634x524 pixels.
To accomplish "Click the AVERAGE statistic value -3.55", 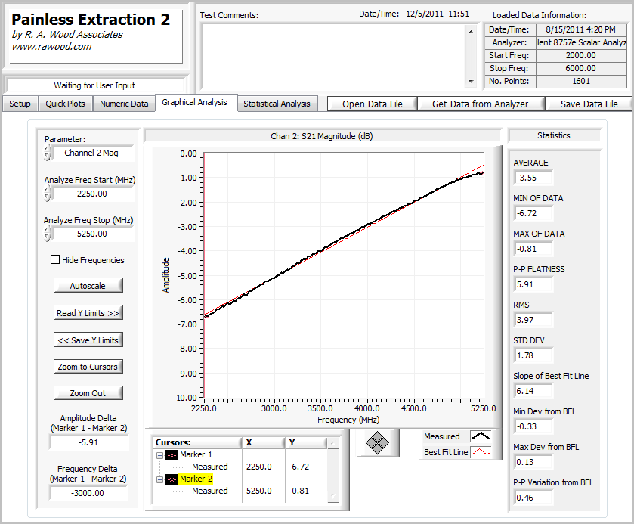I will (x=533, y=178).
